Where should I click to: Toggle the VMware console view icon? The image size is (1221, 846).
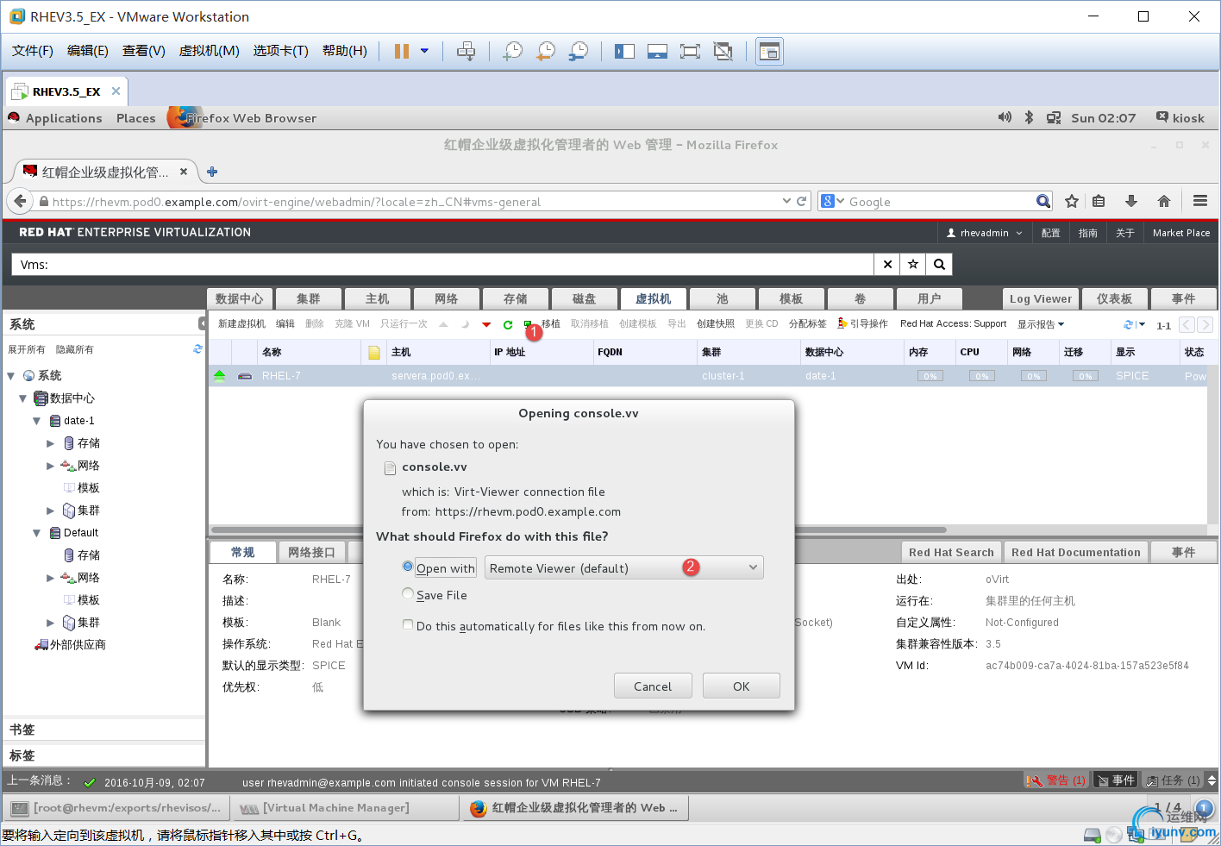tap(769, 51)
